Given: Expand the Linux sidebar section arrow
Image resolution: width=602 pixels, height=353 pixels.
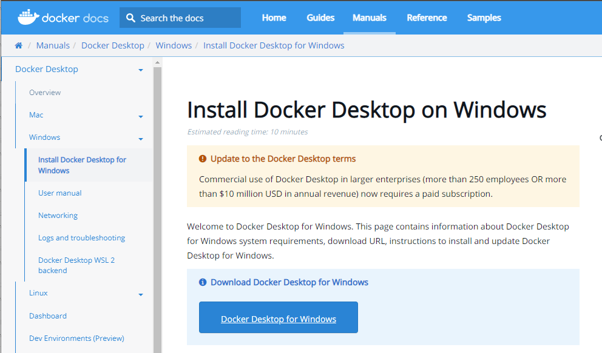Looking at the screenshot, I should [x=141, y=294].
